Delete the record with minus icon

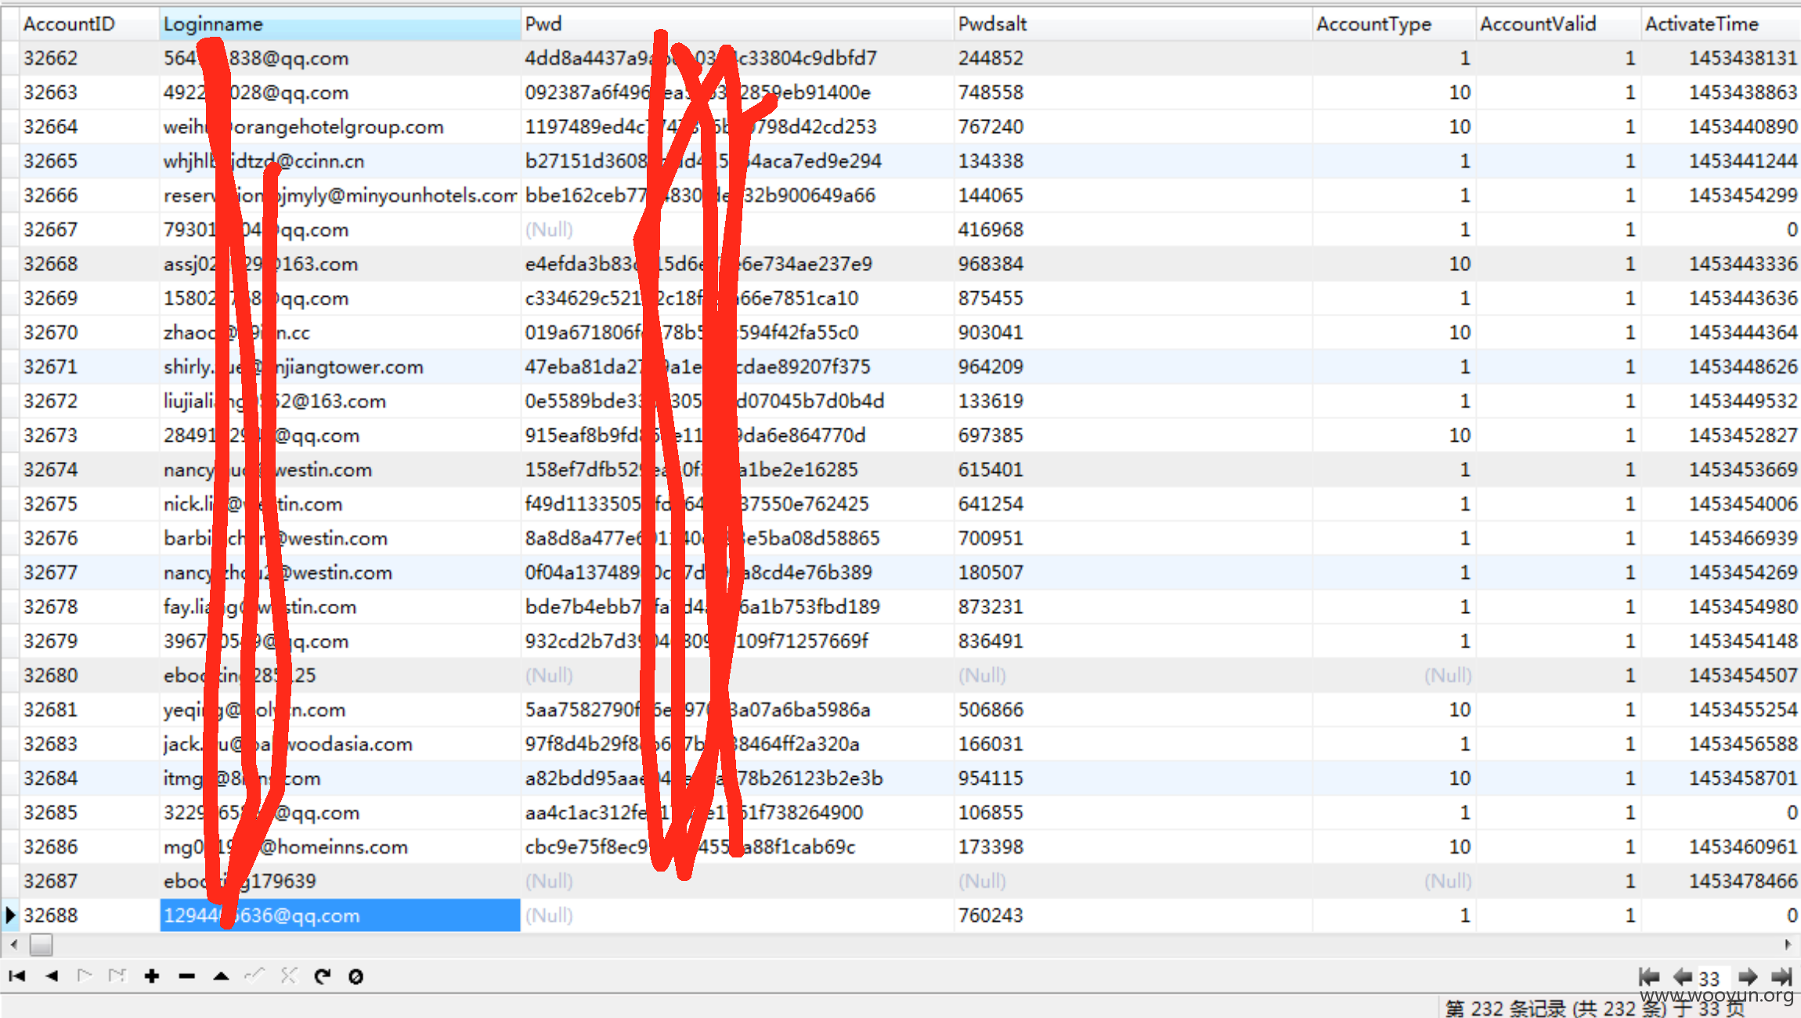click(x=186, y=976)
